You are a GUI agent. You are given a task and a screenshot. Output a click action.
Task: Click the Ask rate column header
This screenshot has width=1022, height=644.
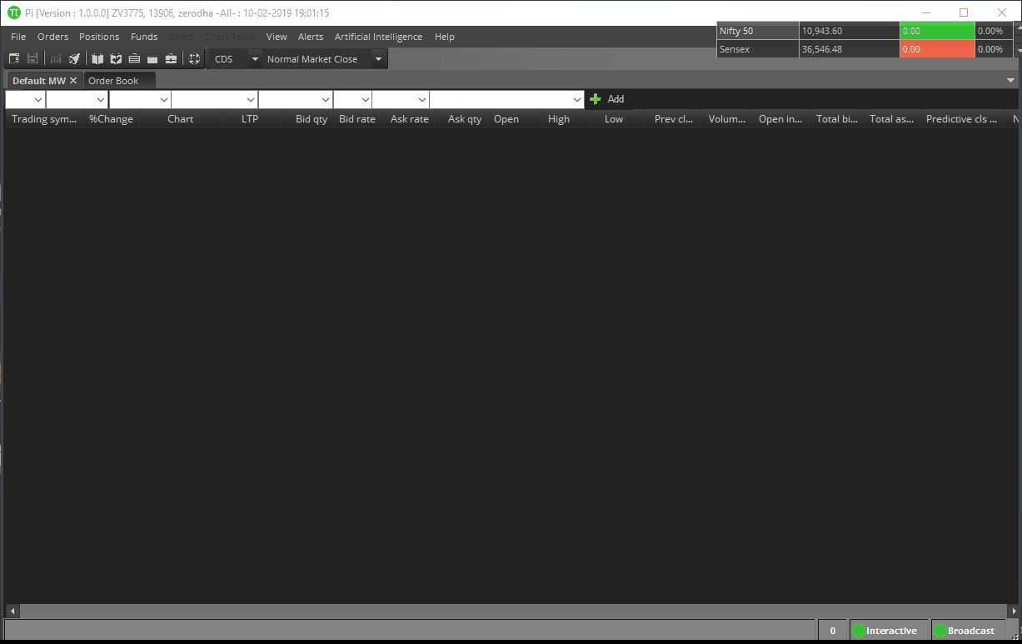click(x=410, y=119)
